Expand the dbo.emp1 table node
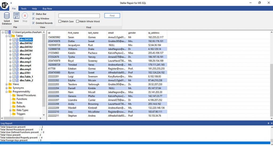This screenshot has width=273, height=146. (10, 54)
